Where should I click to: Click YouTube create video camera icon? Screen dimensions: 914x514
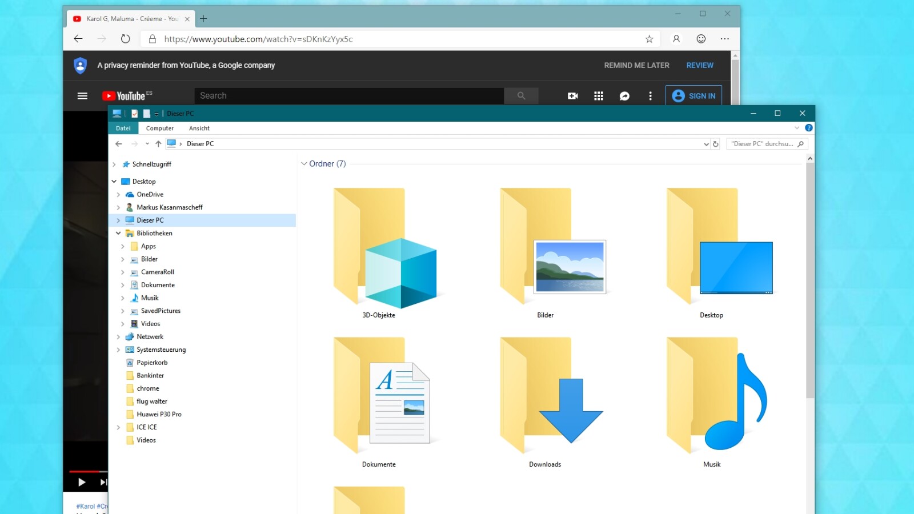pyautogui.click(x=572, y=96)
